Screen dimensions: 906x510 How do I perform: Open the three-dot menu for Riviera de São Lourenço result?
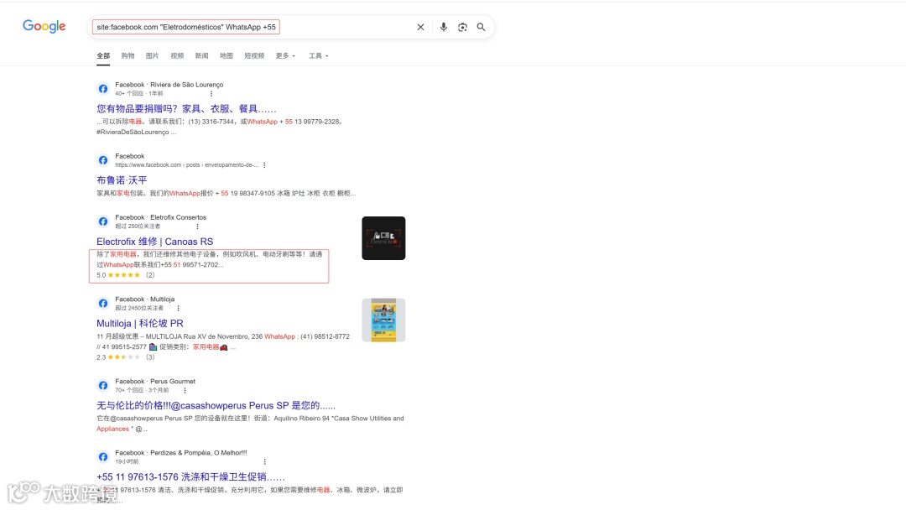[211, 94]
